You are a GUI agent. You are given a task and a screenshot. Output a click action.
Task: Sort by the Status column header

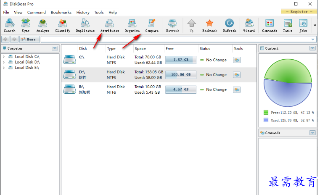point(205,48)
